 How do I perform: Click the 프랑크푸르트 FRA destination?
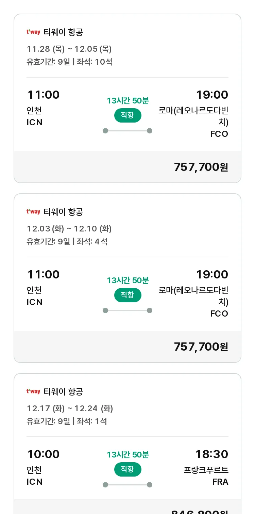(206, 476)
